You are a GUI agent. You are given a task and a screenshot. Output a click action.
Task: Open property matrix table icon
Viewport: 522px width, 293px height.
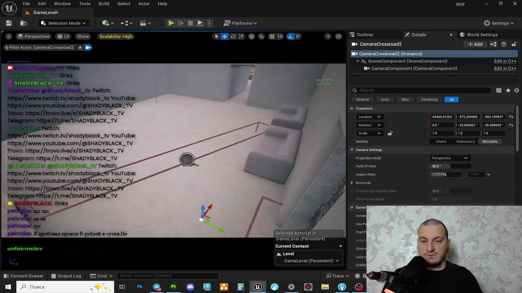click(499, 90)
